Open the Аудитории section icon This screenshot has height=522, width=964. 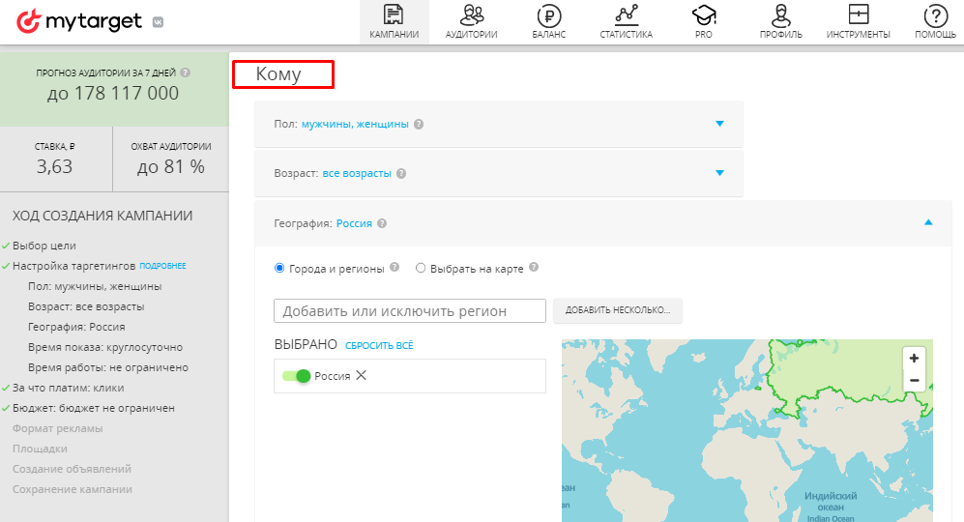coord(472,15)
